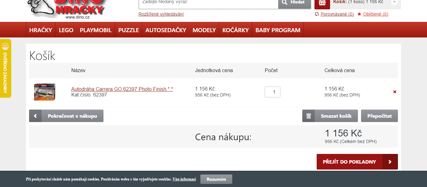427x187 pixels.
Task: Click the Košík summary text in header
Action: (358, 2)
